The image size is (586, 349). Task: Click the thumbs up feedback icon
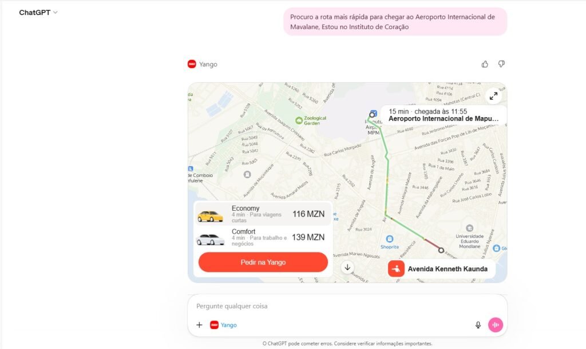(485, 64)
